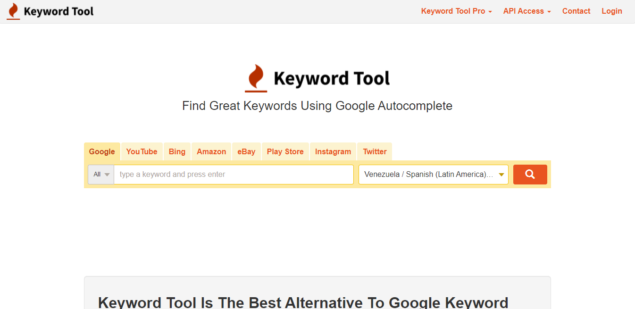Switch to the Amazon tab
The image size is (635, 309).
[211, 151]
